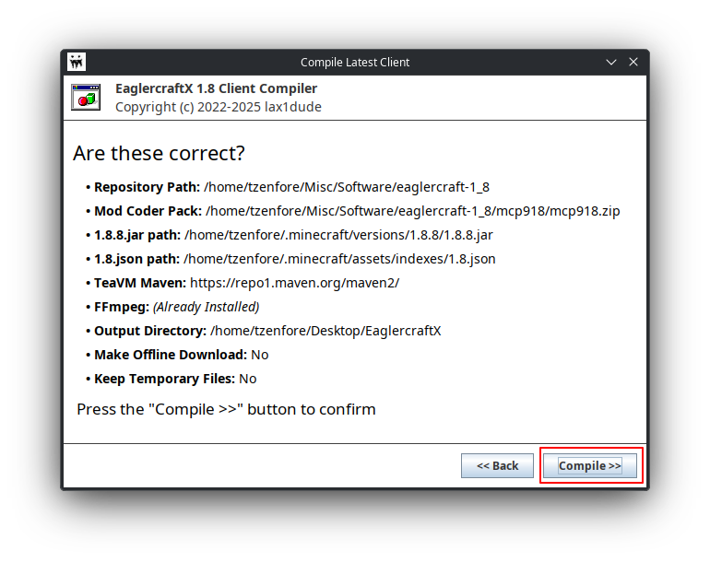Click the 'Are these correct?' heading
The height and width of the screenshot is (562, 710).
click(159, 153)
